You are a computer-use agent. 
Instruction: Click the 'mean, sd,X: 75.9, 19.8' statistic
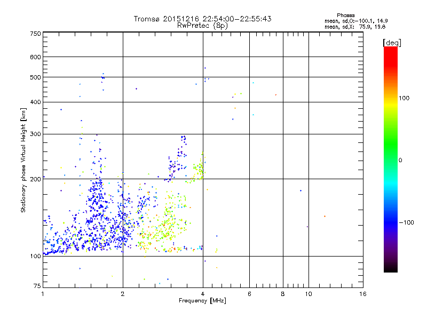pyautogui.click(x=355, y=27)
